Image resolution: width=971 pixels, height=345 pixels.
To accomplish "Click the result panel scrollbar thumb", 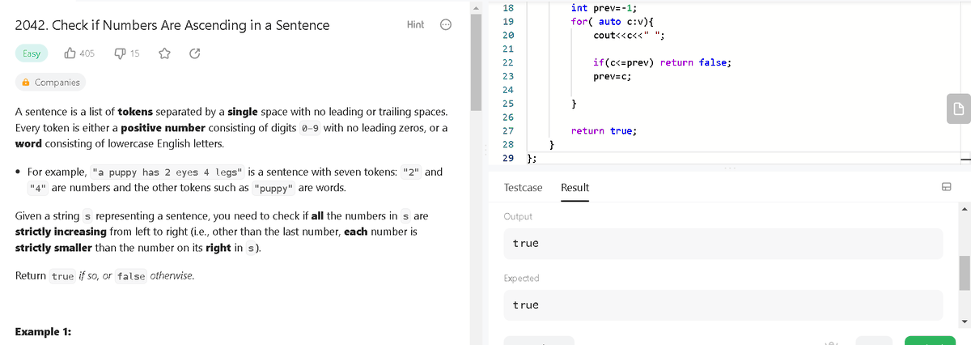I will point(964,273).
